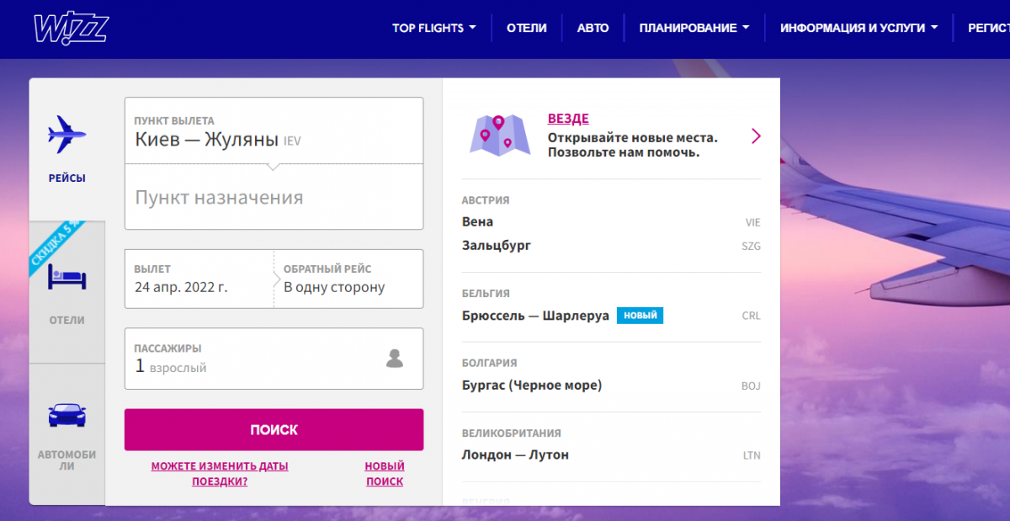The height and width of the screenshot is (521, 1010).
Task: Click the БОЛГАРИЯ country heading
Action: (489, 364)
